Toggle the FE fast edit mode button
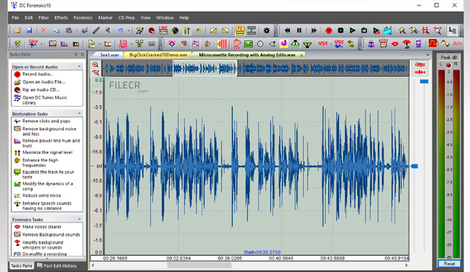The height and width of the screenshot is (272, 470). point(240,30)
